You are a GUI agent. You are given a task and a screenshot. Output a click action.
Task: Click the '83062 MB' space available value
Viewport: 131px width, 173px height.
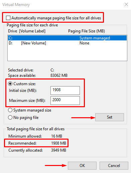point(59,75)
